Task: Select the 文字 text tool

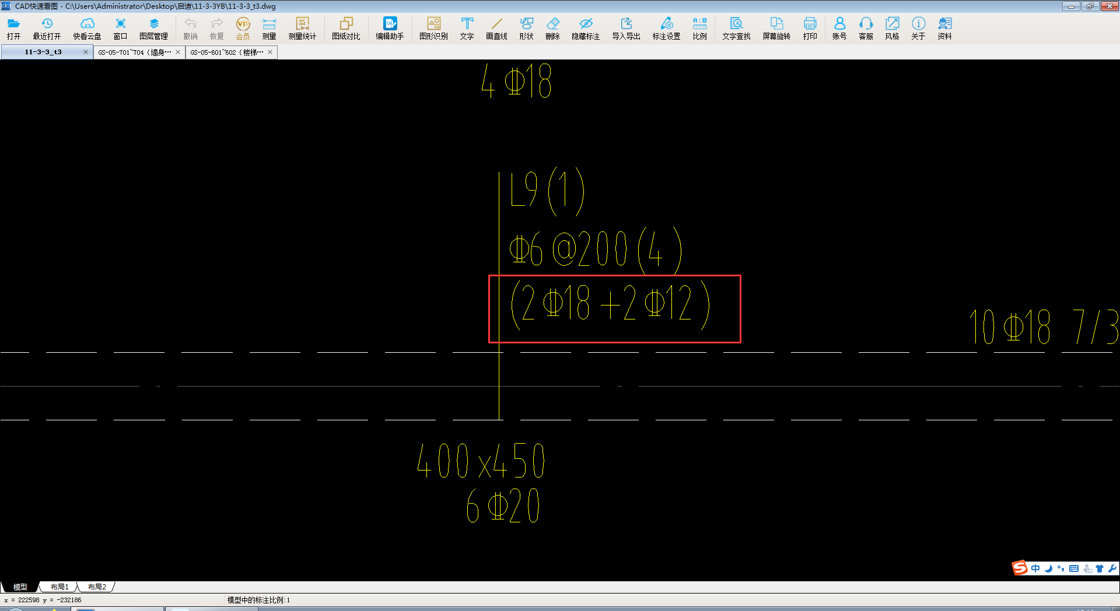Action: (x=467, y=28)
